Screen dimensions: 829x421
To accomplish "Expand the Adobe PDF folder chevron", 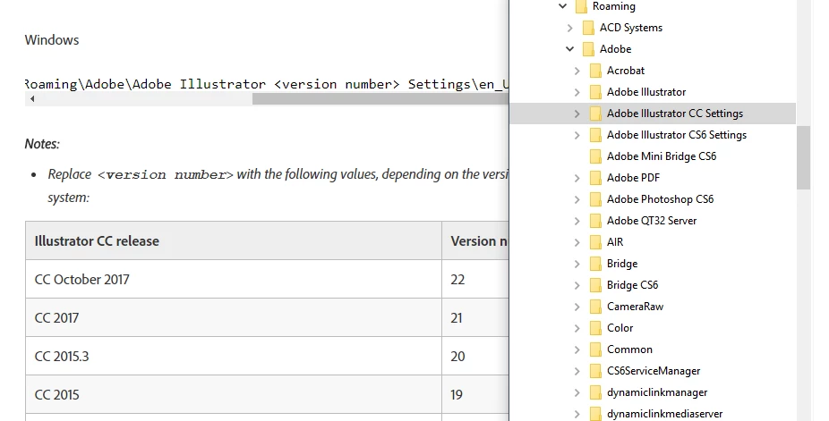I will pos(577,178).
